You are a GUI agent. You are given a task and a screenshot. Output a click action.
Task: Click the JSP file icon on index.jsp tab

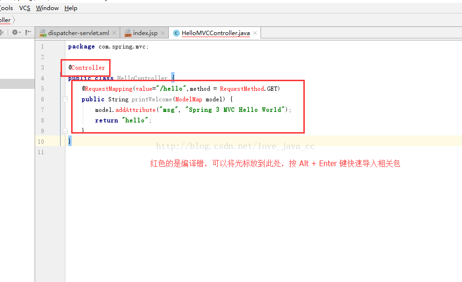[127, 33]
